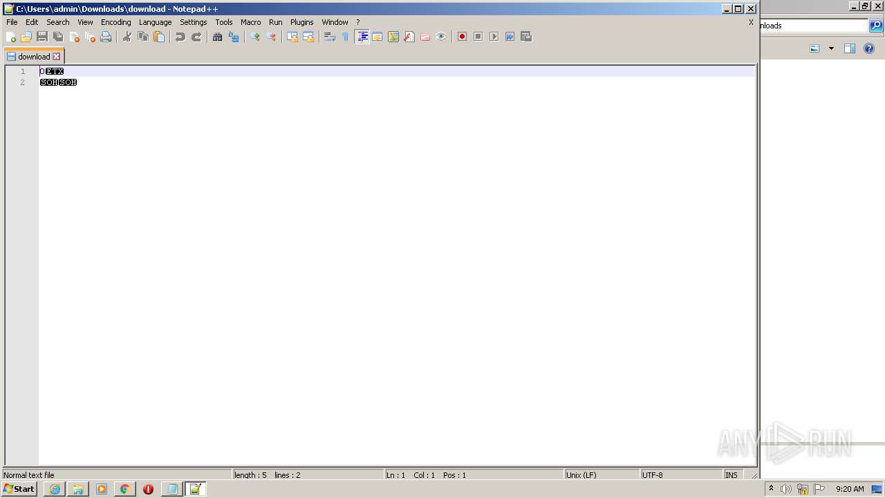
Task: Open the user-defined language dialog icon
Action: [x=378, y=37]
